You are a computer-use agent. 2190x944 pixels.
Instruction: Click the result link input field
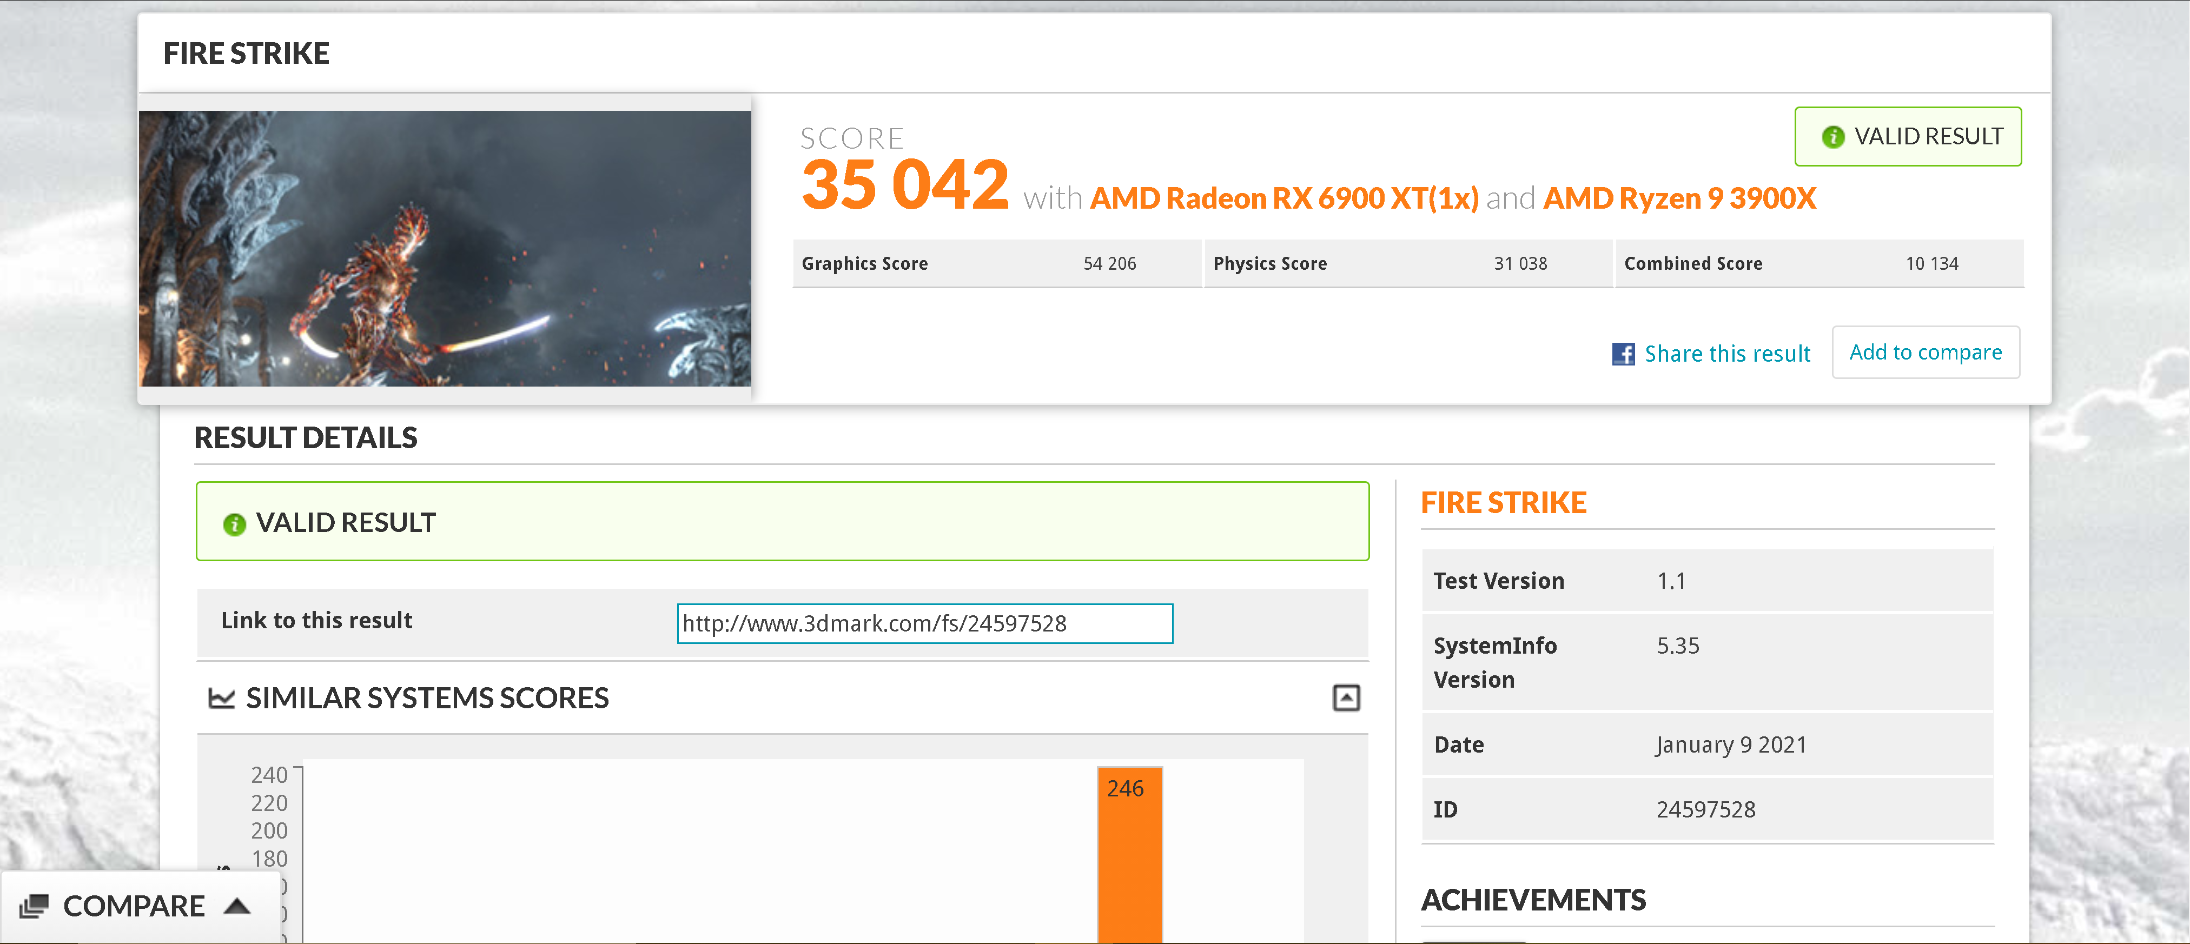pyautogui.click(x=925, y=624)
